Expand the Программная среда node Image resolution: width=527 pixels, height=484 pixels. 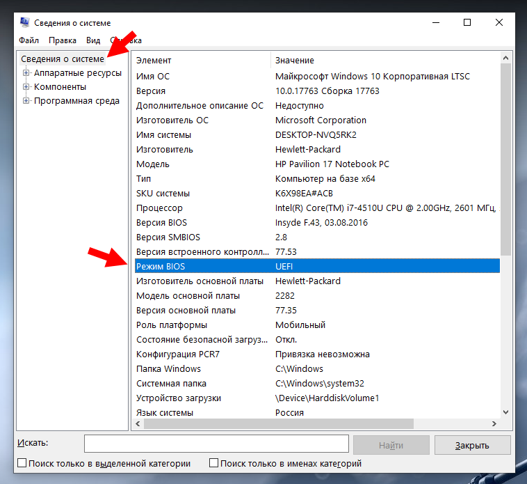tap(26, 101)
